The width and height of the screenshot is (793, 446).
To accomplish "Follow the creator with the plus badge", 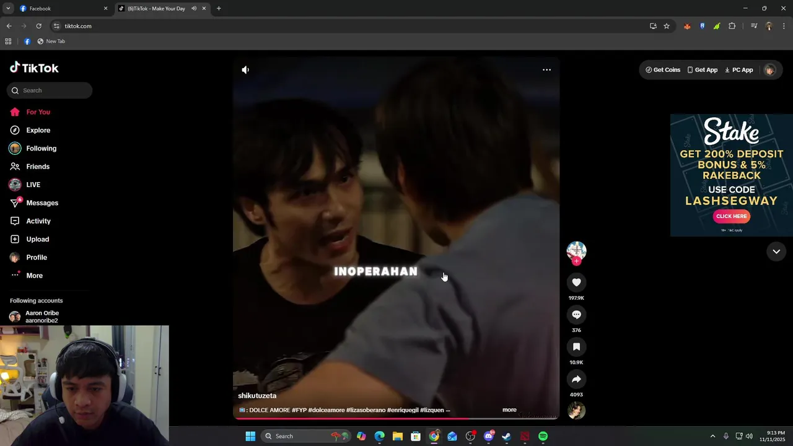I will coord(576,261).
